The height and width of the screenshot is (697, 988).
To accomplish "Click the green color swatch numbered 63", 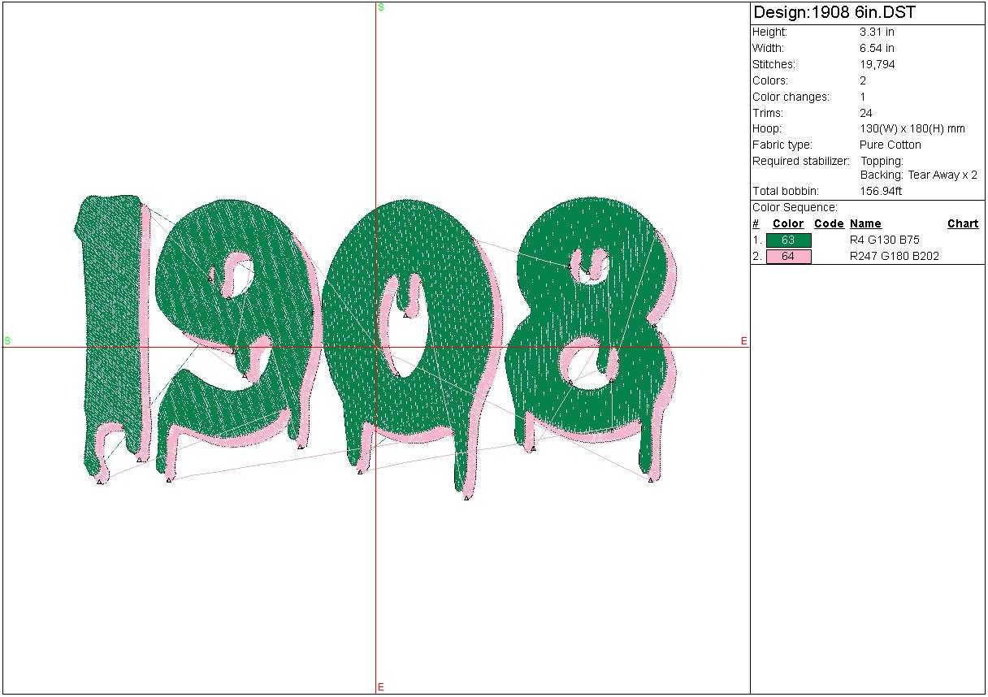I will click(x=788, y=240).
